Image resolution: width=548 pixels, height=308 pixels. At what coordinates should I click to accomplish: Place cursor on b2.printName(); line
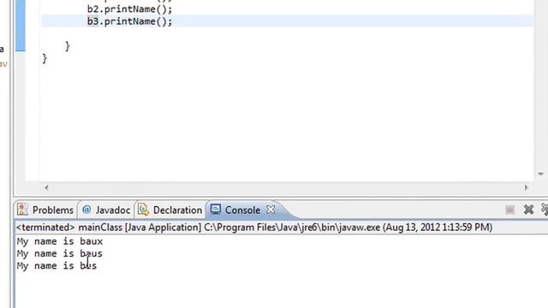[x=129, y=9]
